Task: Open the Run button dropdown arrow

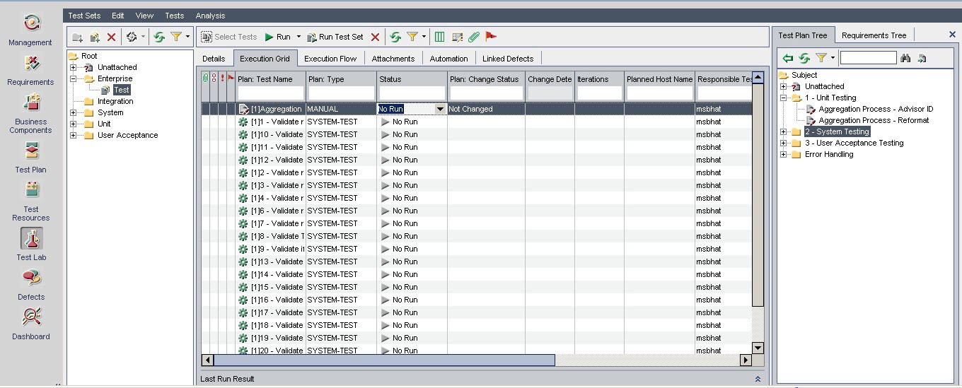Action: (x=299, y=37)
